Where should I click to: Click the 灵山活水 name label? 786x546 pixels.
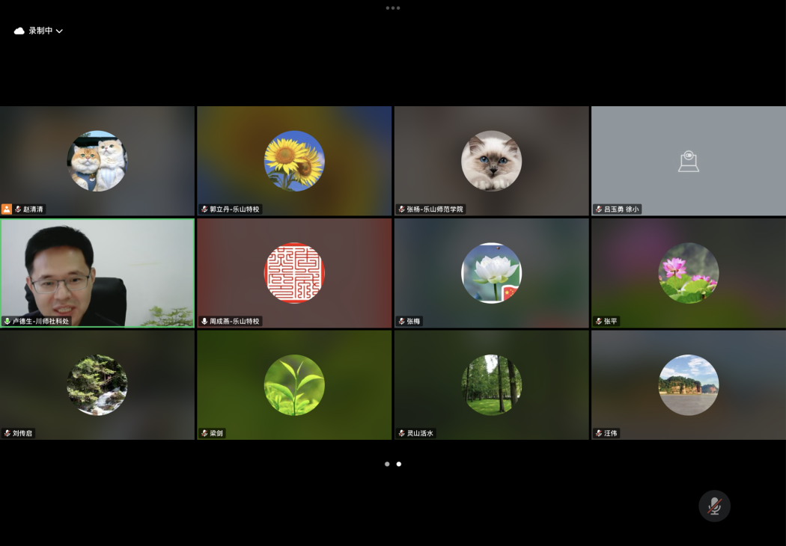420,433
